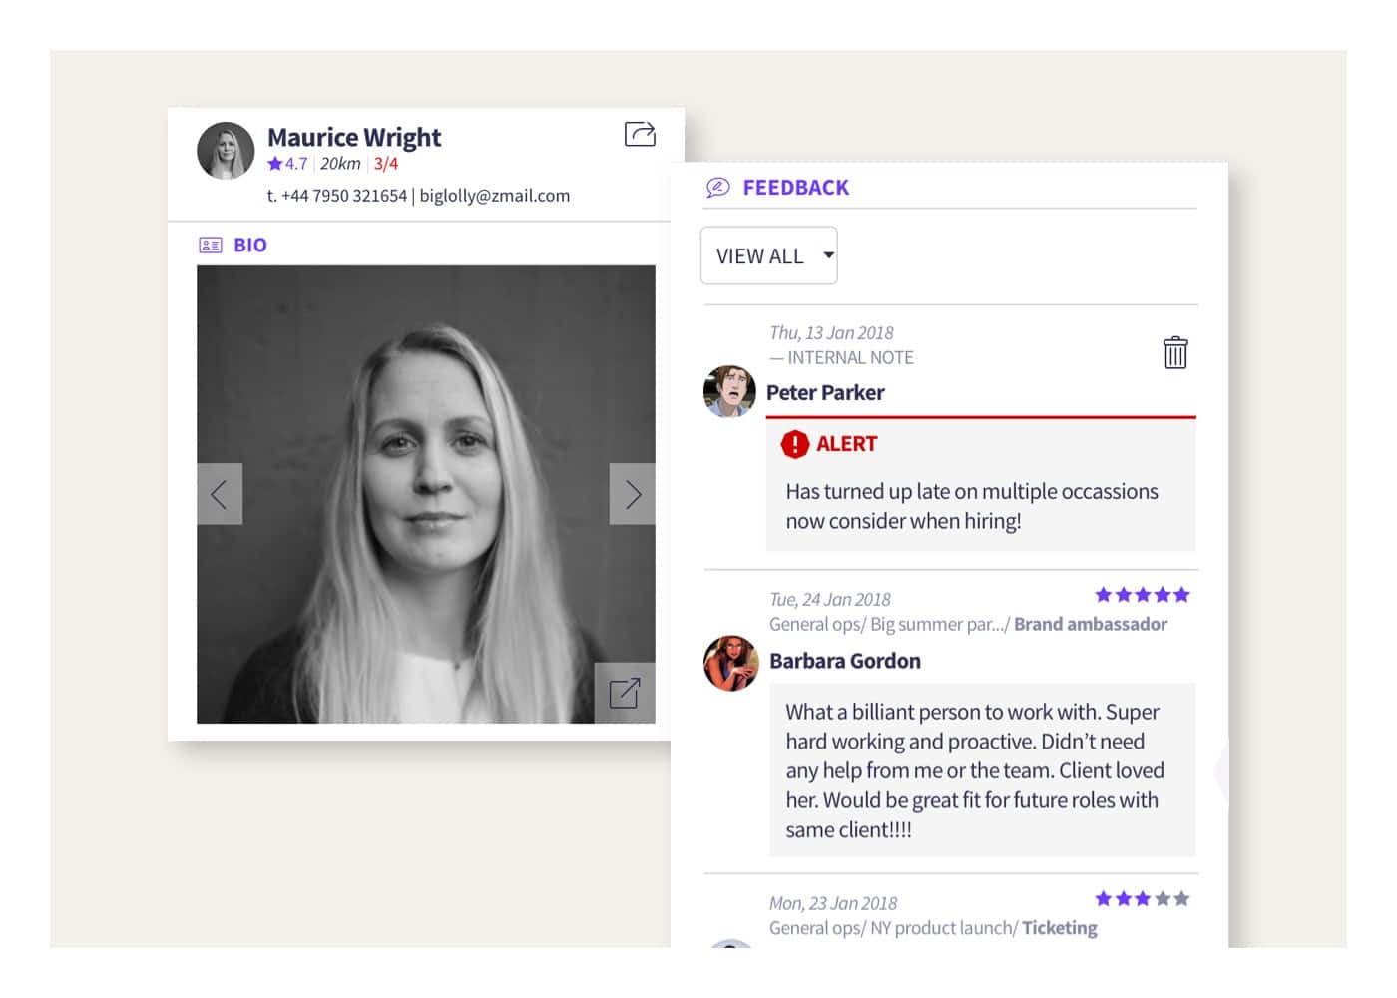Go to the previous bio photo
The height and width of the screenshot is (998, 1397).
220,494
